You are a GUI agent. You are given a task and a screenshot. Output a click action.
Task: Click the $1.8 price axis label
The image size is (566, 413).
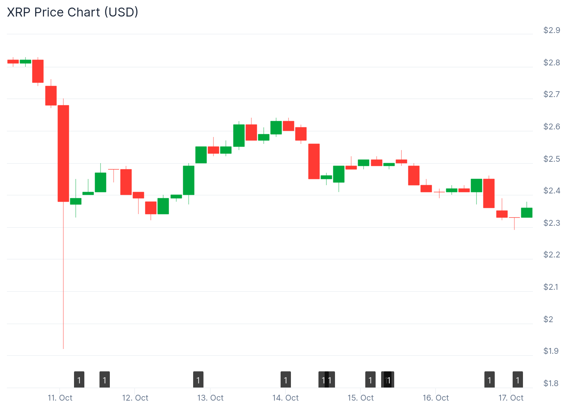pyautogui.click(x=551, y=383)
